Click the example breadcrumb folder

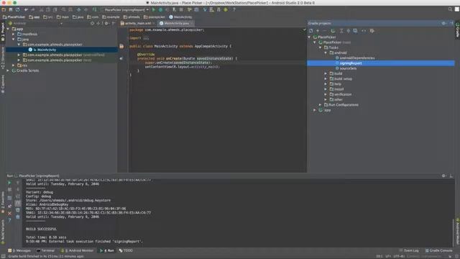point(111,17)
